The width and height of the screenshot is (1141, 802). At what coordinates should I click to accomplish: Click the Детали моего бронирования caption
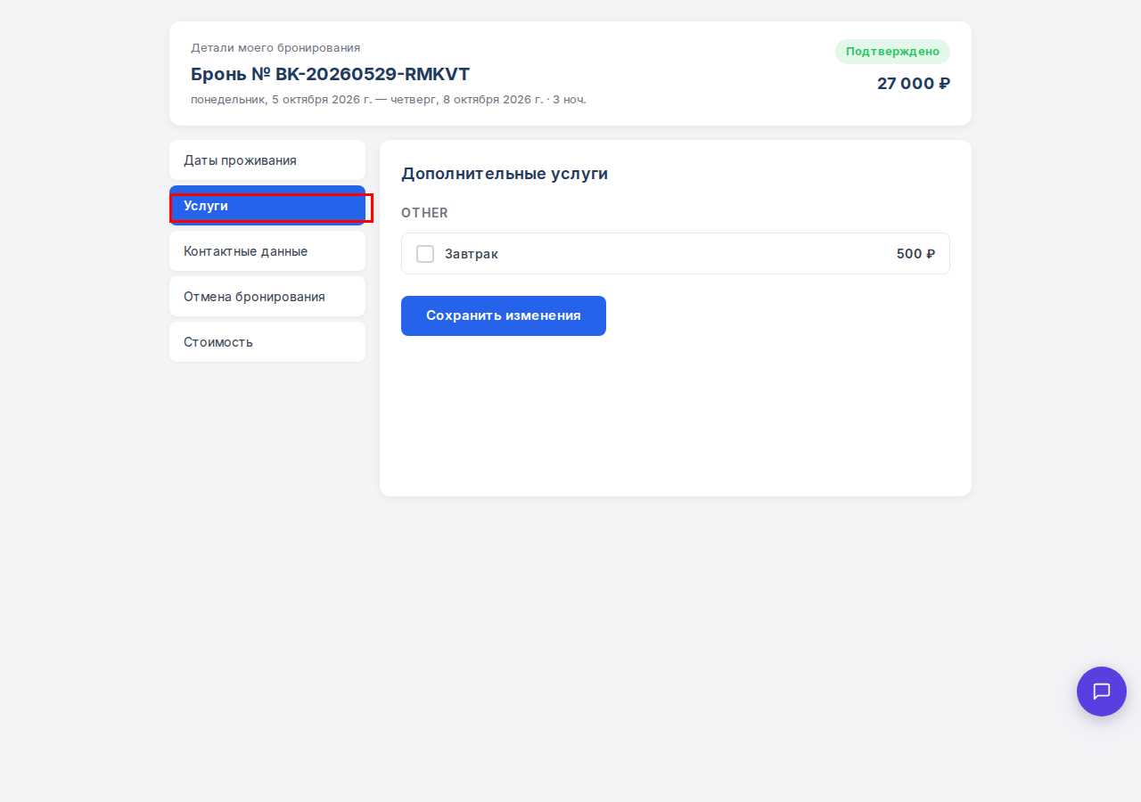coord(275,48)
